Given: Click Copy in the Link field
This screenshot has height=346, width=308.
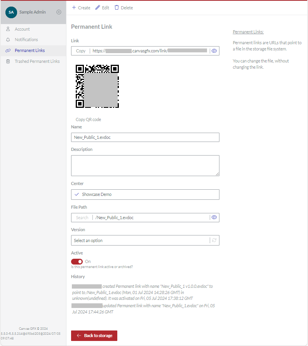Looking at the screenshot, I should (81, 51).
